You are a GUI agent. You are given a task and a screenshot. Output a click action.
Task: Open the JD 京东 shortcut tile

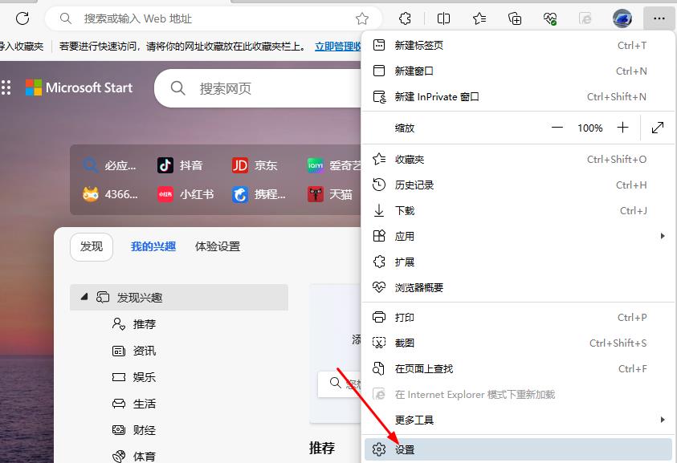pyautogui.click(x=255, y=165)
